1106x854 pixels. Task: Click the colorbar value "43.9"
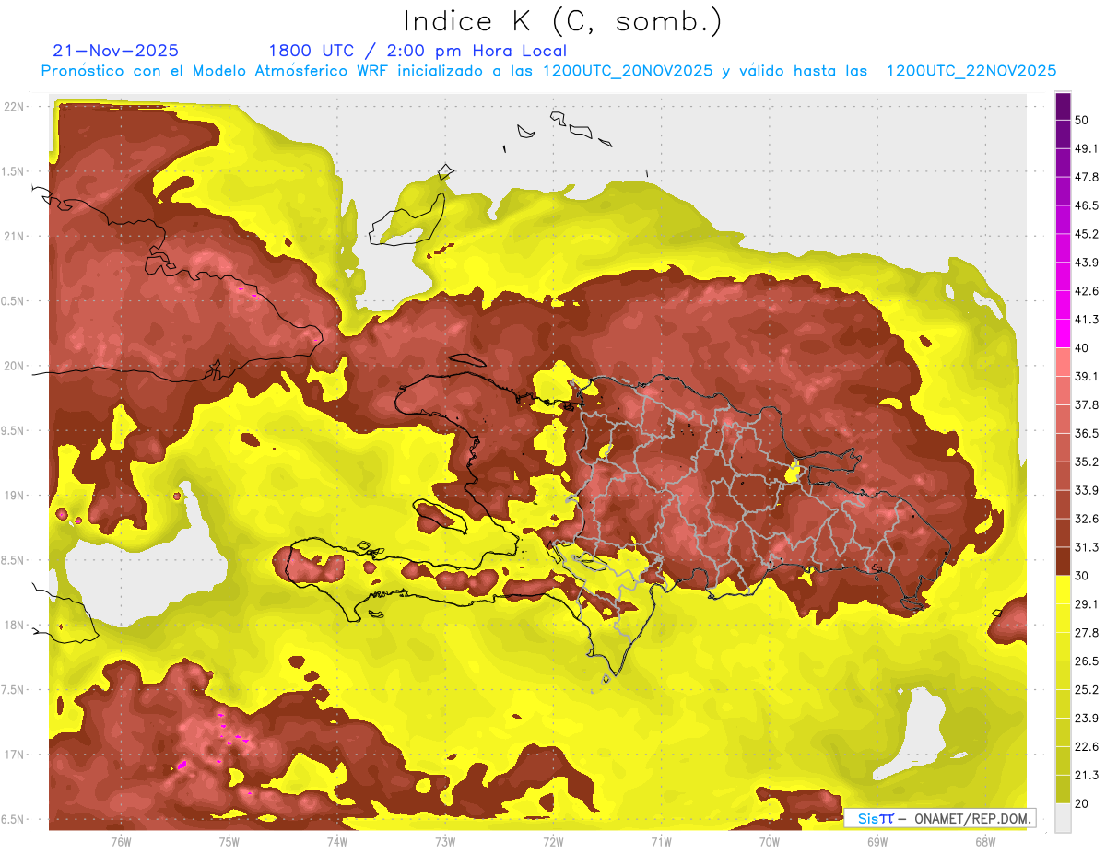1087,263
